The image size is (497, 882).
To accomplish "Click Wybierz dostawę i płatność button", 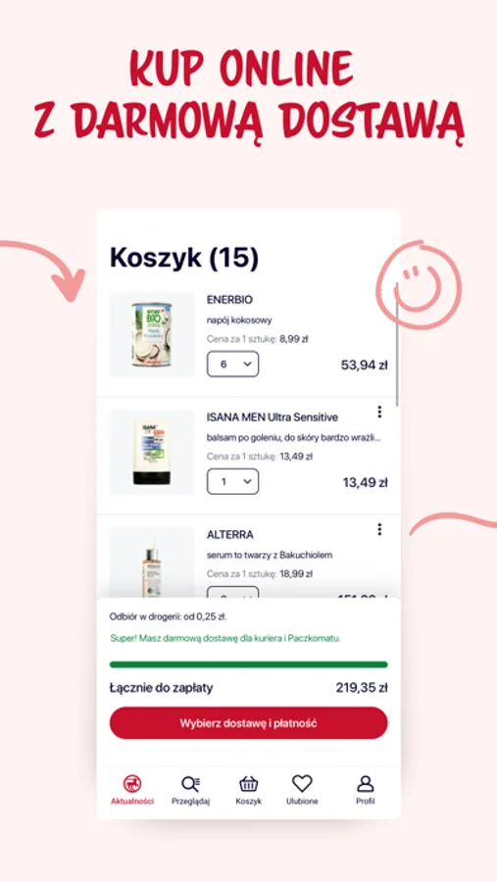I will 248,723.
